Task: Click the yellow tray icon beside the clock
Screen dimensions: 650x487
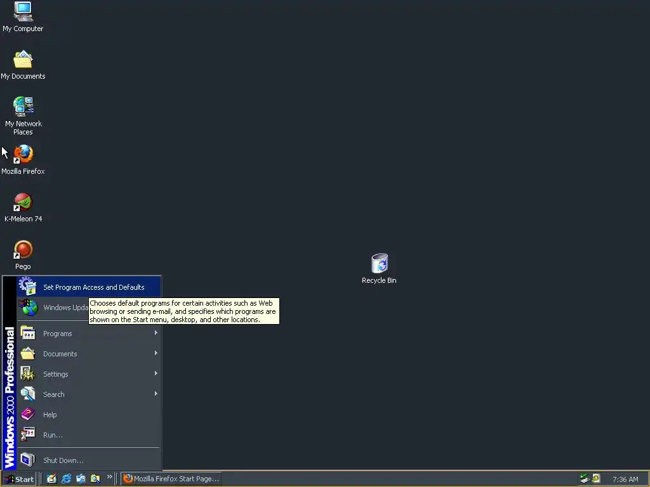Action: [596, 478]
